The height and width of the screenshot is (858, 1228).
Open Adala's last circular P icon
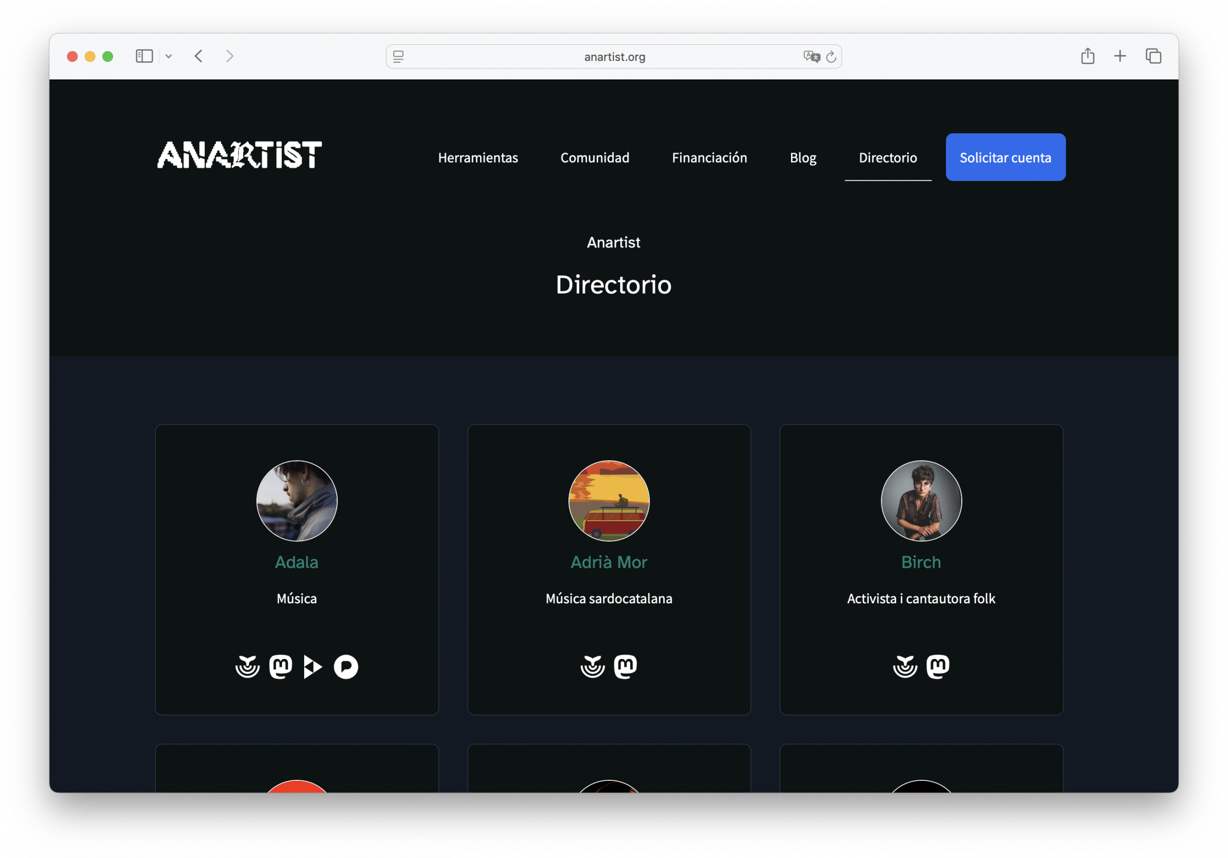coord(346,667)
